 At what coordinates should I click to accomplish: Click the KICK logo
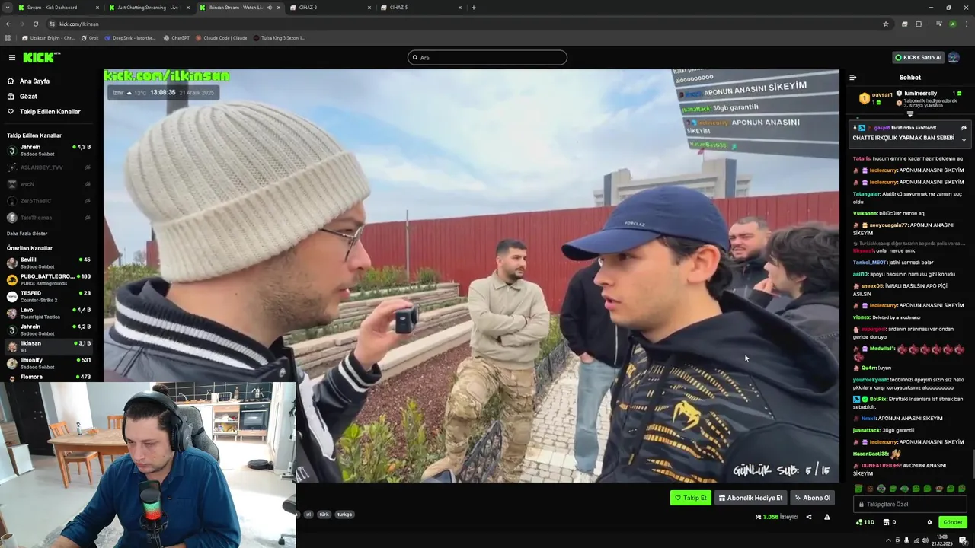[x=41, y=57]
